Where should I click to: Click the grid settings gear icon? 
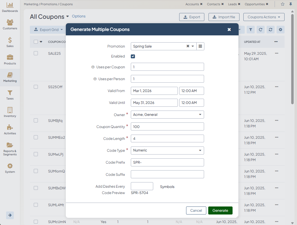(280, 30)
